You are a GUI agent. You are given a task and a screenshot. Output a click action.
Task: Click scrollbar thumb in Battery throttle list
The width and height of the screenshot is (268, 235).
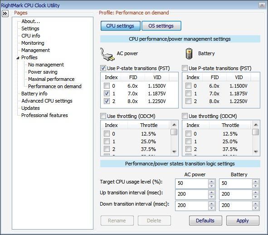coord(256,132)
